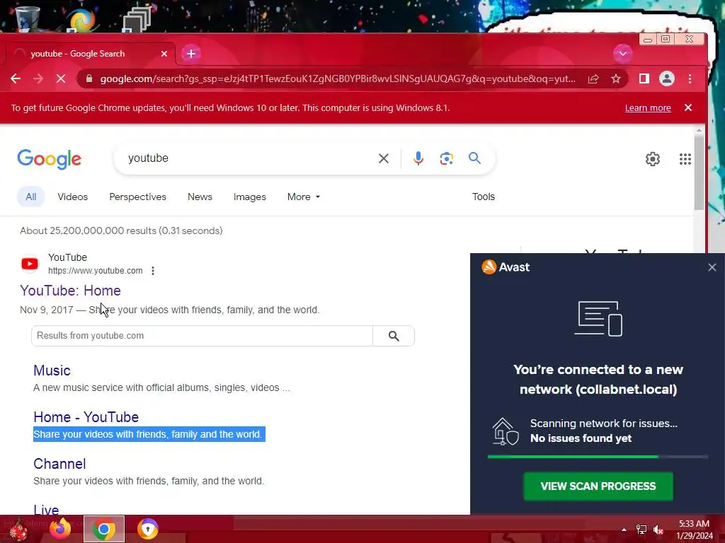Open the Music sitelink
This screenshot has width=725, height=543.
(x=52, y=370)
